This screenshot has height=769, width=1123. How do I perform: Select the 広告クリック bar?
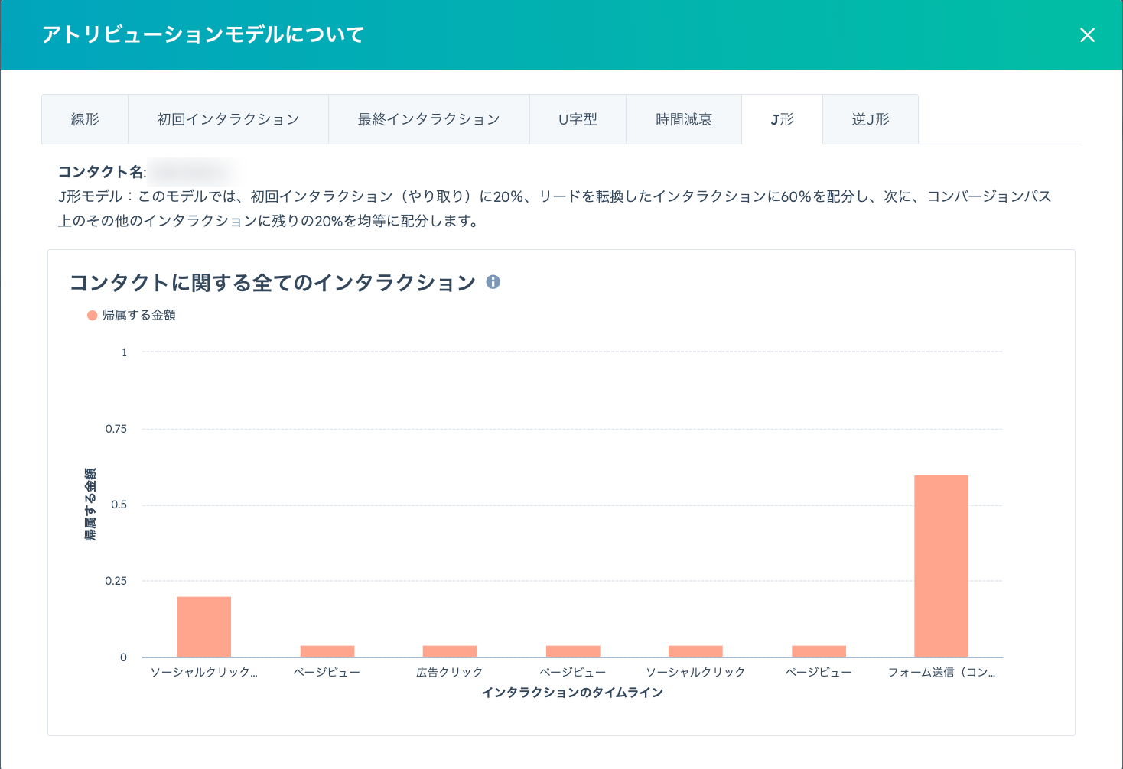450,651
